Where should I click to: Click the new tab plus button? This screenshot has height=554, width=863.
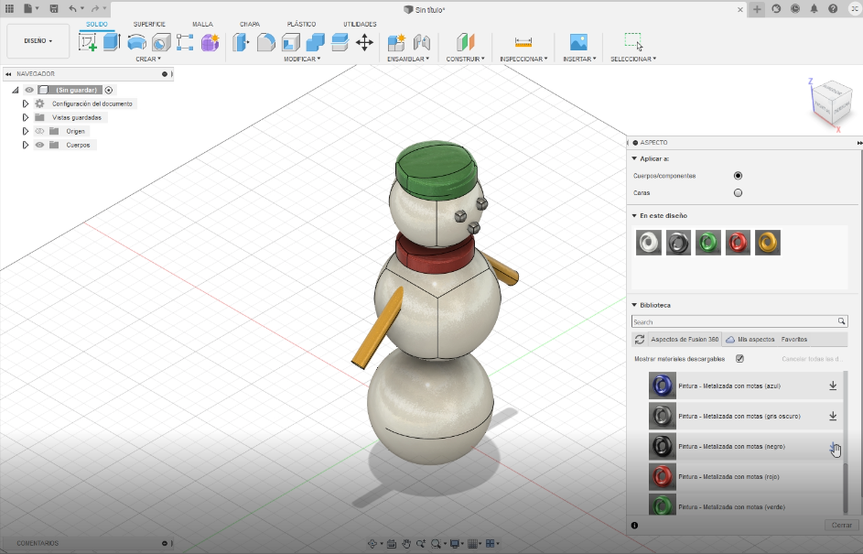[757, 9]
